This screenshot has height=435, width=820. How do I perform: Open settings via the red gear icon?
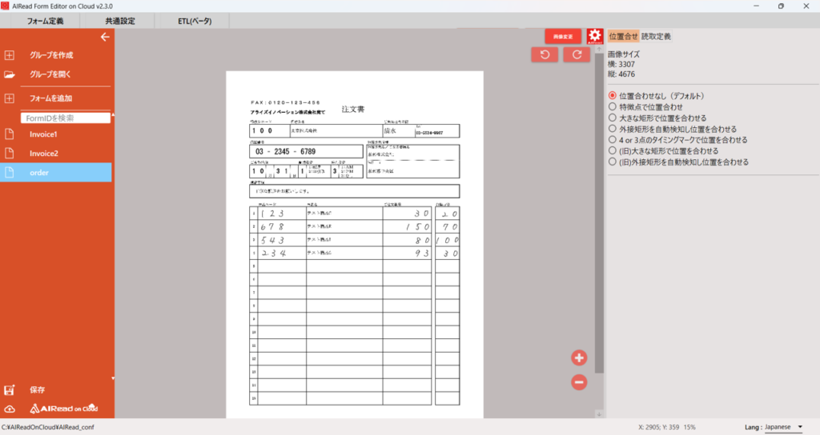(x=594, y=36)
